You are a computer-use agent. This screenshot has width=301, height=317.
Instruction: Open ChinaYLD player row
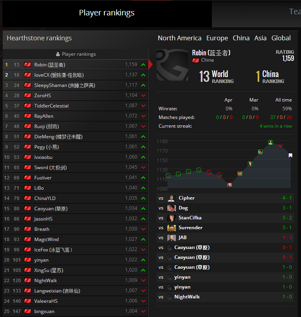[76, 198]
